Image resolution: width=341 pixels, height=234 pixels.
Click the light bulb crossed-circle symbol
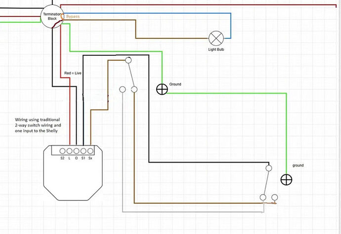216,38
